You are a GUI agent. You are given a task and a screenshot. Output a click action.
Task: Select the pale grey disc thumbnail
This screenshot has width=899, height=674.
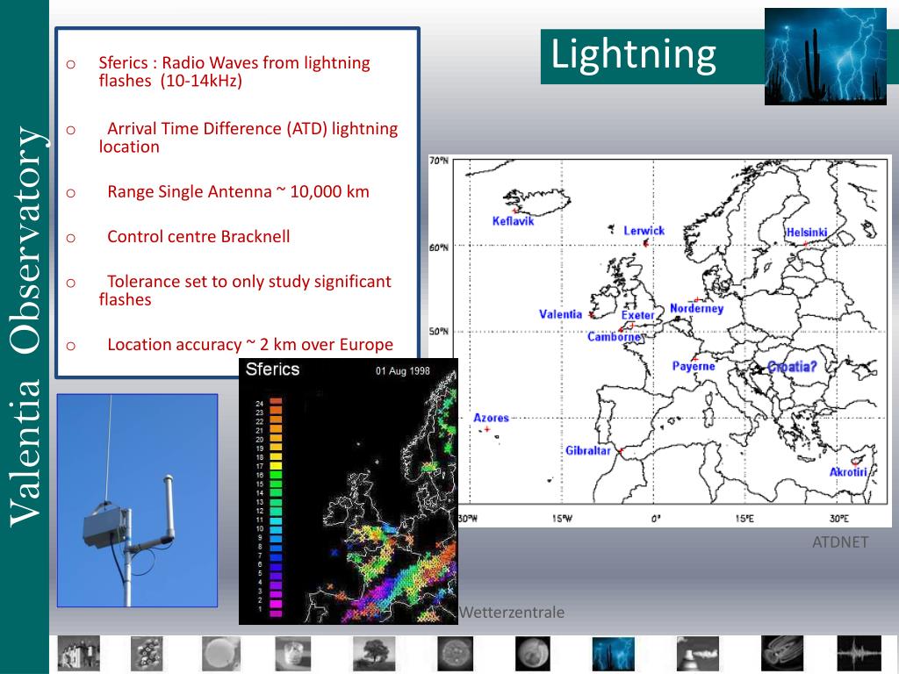(x=220, y=653)
